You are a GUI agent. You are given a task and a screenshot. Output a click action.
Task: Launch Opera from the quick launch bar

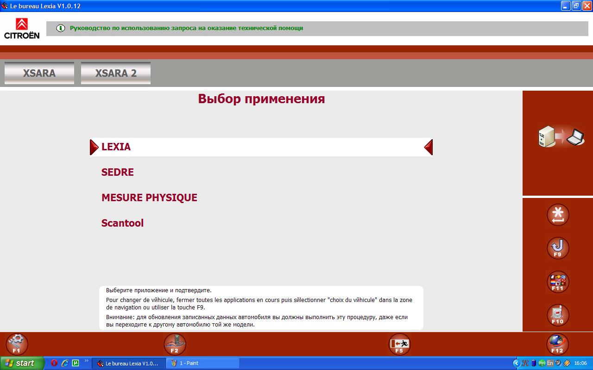click(x=54, y=363)
